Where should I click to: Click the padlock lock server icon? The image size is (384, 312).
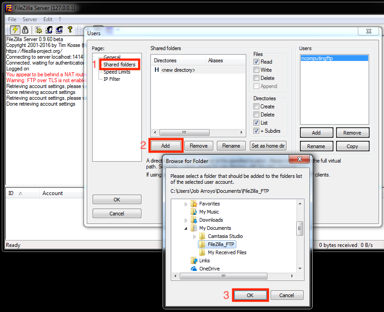(x=25, y=30)
